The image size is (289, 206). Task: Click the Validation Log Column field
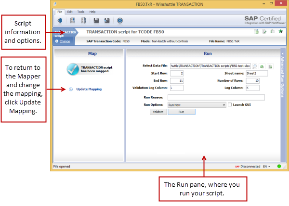(177, 88)
